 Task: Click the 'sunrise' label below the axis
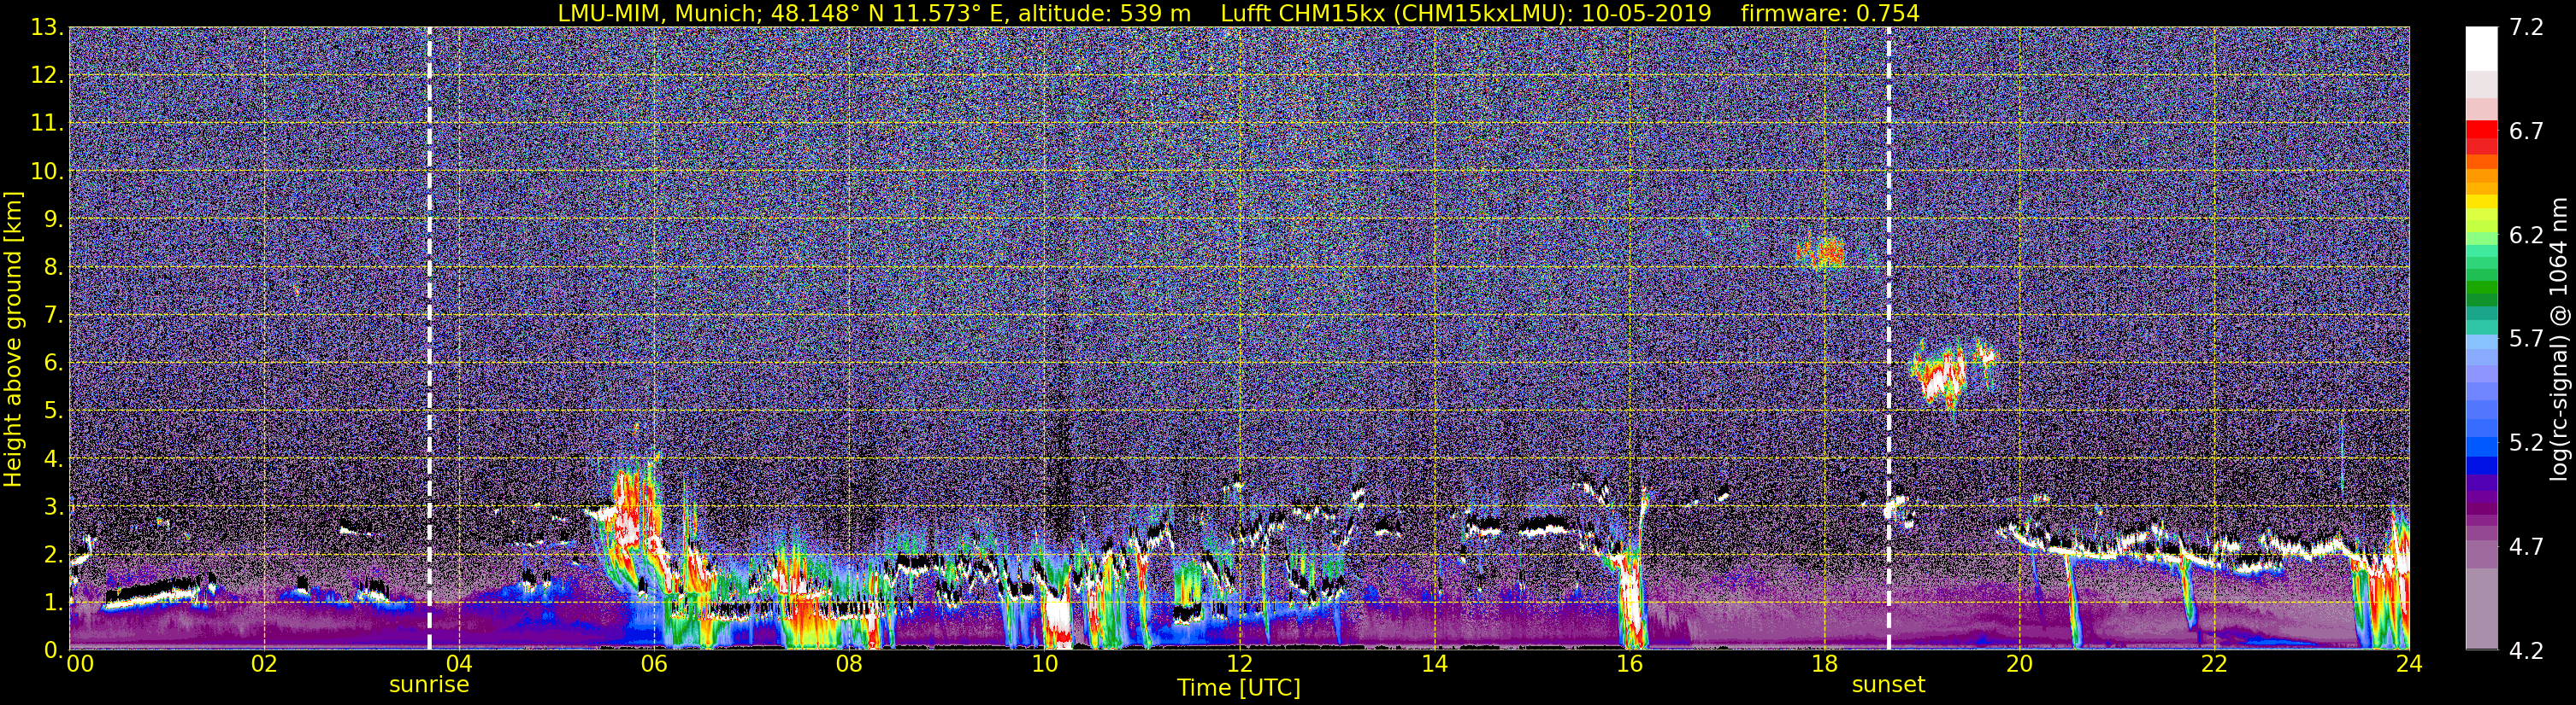tap(429, 685)
